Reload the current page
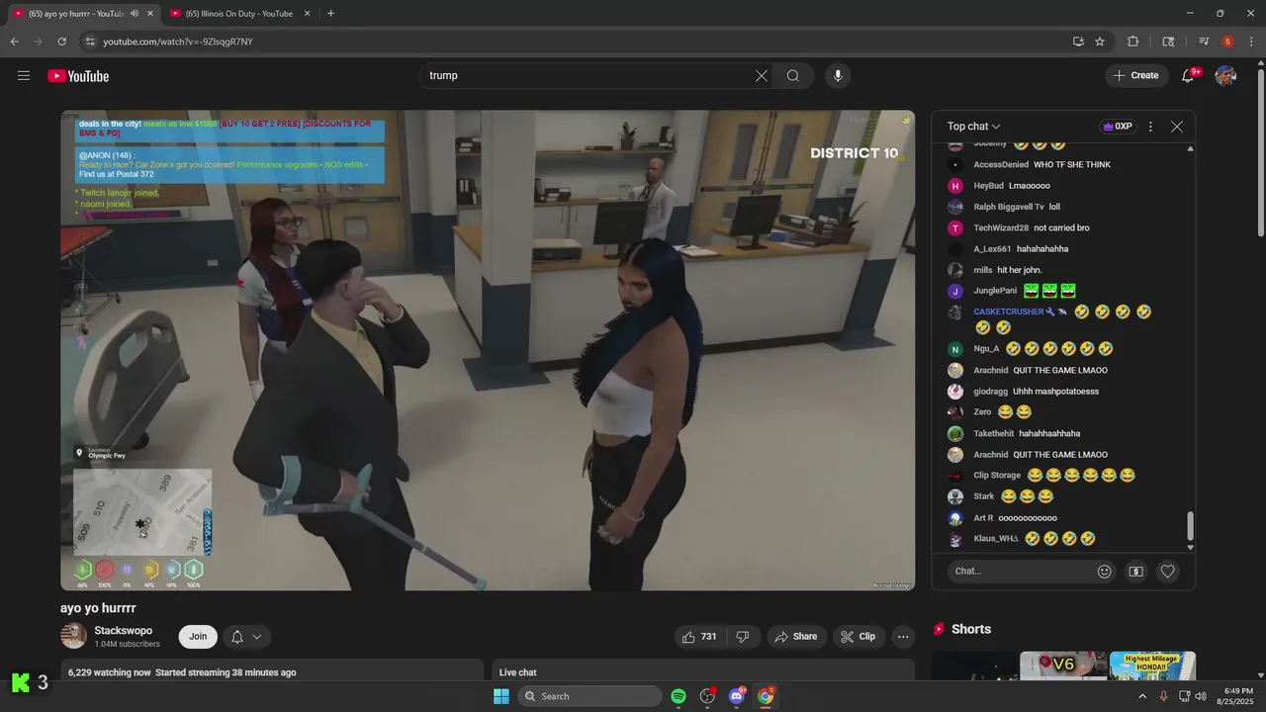This screenshot has width=1266, height=712. click(x=61, y=42)
